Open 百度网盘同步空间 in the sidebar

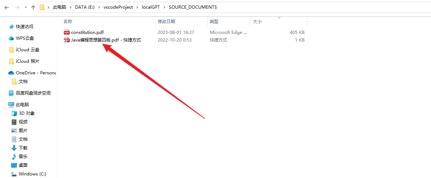[33, 93]
